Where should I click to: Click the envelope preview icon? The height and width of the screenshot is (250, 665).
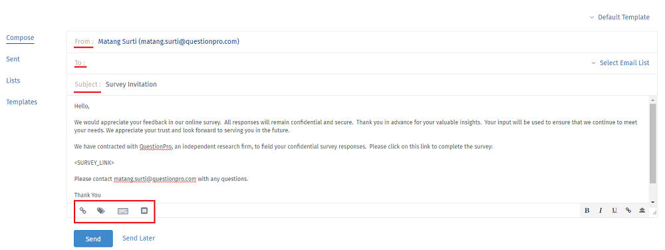[144, 210]
